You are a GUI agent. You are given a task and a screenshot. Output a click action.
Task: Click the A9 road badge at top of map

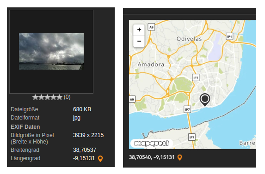coord(151,27)
